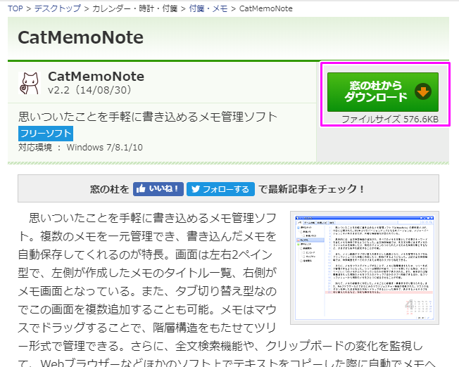459x367 pixels.
Task: Click the CatMemoNote breadcrumb text at end
Action: pos(266,8)
